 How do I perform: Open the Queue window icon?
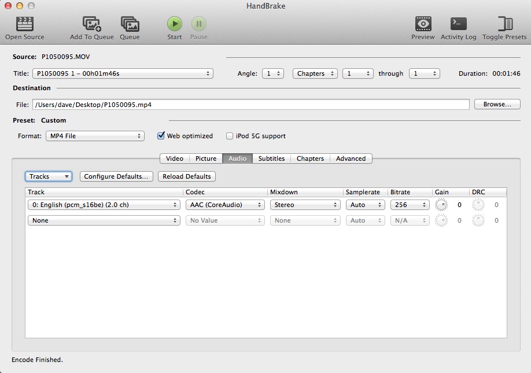click(130, 24)
